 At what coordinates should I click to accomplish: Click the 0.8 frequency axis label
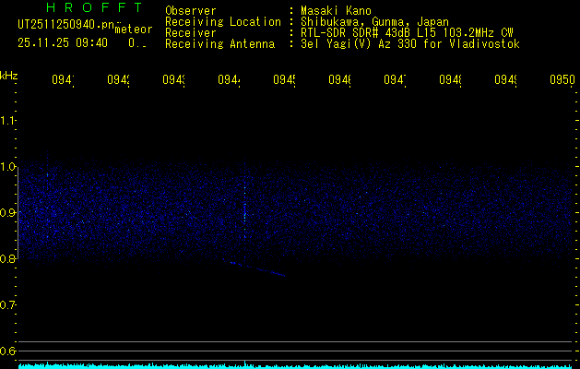8,259
